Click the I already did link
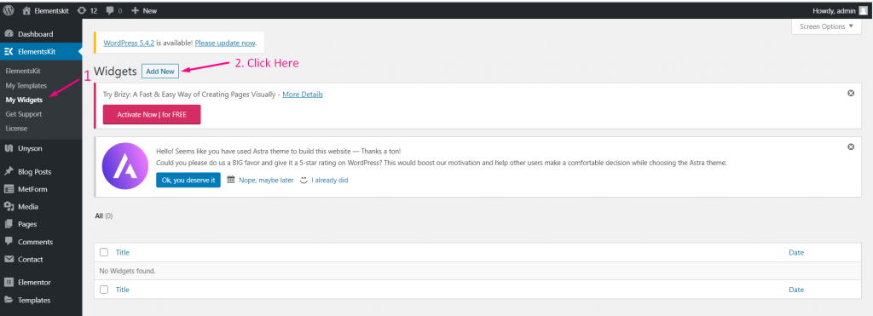873x316 pixels. pyautogui.click(x=330, y=181)
